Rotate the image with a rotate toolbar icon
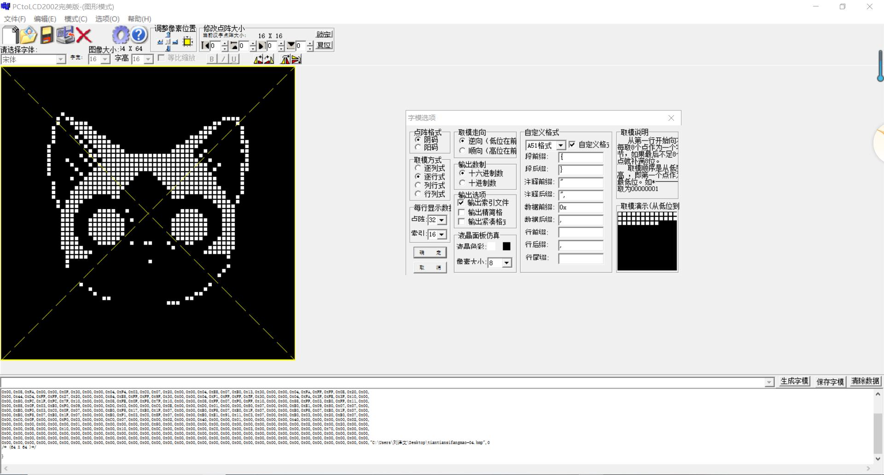Image resolution: width=884 pixels, height=475 pixels. [x=258, y=59]
